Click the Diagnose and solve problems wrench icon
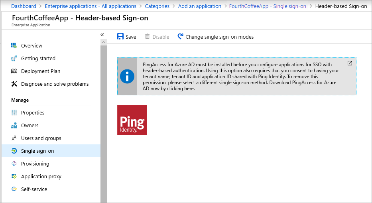The height and width of the screenshot is (203, 372). tap(14, 84)
